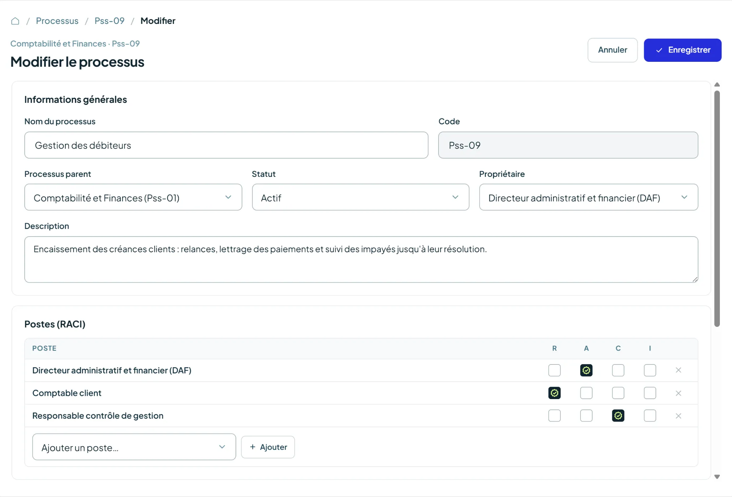Click the Code field Pss-09

(568, 145)
